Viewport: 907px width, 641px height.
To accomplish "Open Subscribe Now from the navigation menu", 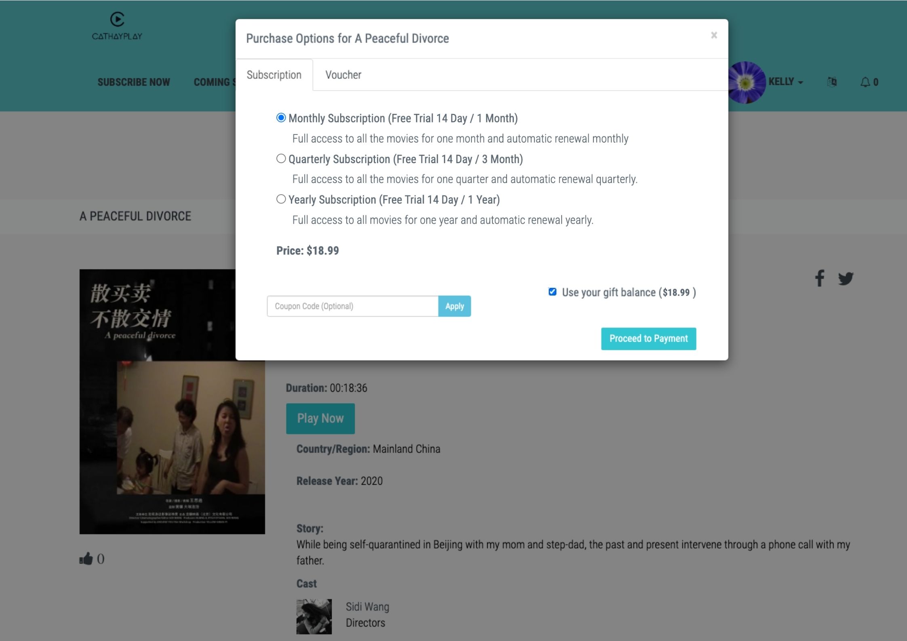I will [x=134, y=82].
